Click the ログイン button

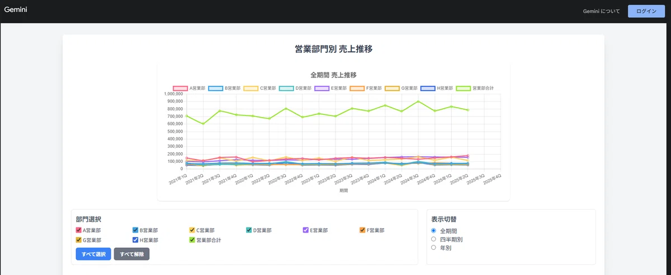tap(646, 11)
